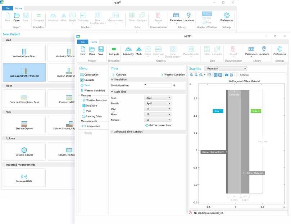Click the print graphics icon
Image resolution: width=291 pixels, height=224 pixels.
(231, 75)
